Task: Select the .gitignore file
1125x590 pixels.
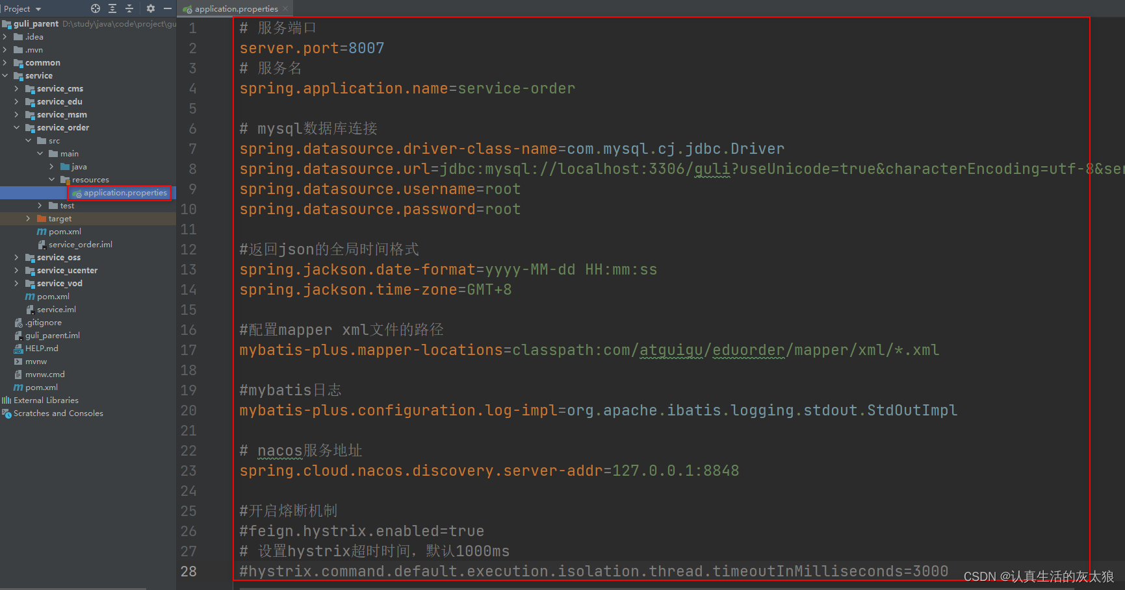Action: (x=44, y=323)
